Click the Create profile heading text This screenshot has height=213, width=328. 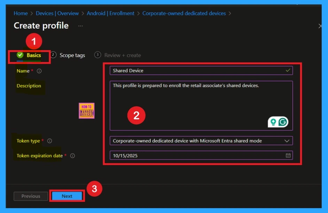click(41, 26)
